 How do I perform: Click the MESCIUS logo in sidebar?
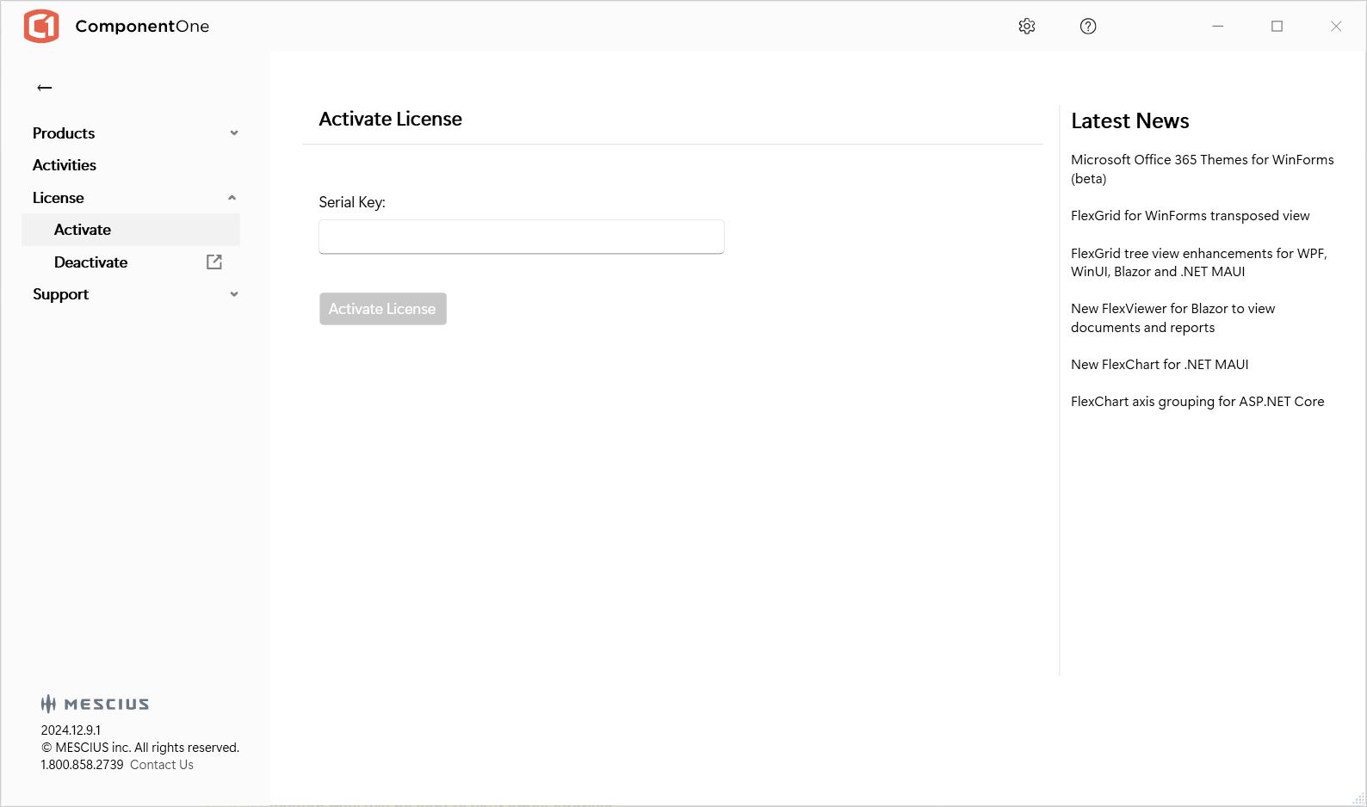pos(95,704)
